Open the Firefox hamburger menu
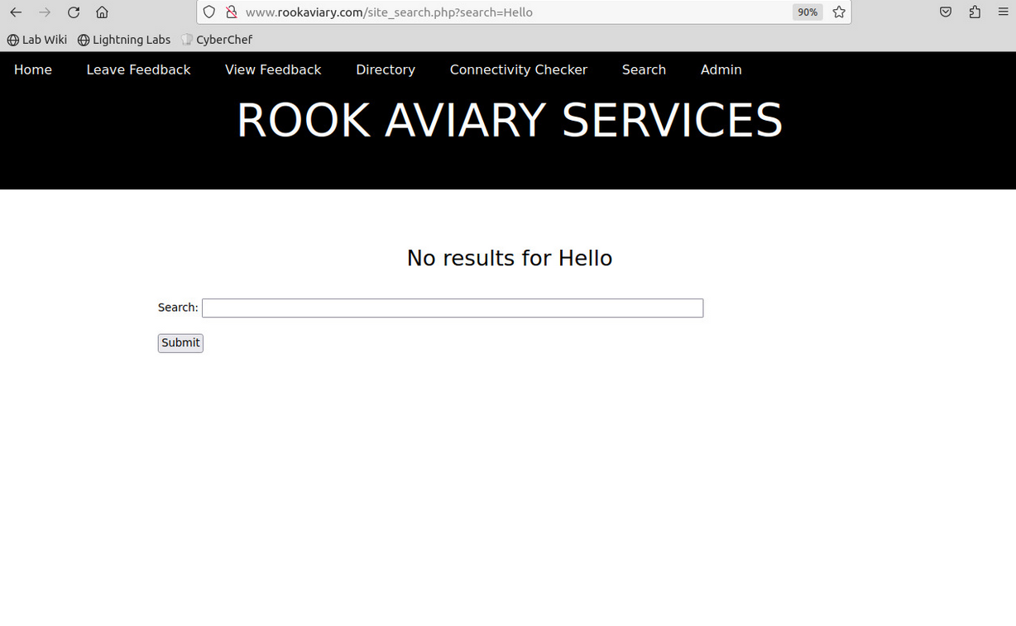The width and height of the screenshot is (1016, 626). tap(1003, 12)
